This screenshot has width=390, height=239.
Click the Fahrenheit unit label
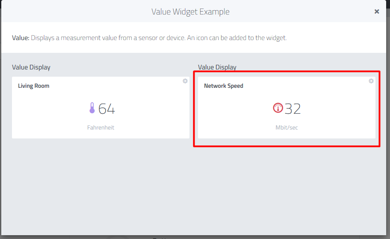coord(100,127)
